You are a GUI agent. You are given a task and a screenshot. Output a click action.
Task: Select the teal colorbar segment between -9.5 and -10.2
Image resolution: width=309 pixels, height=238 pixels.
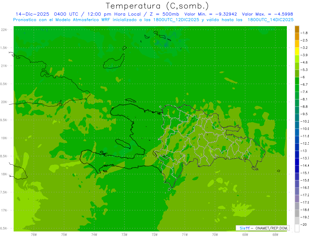click(297, 118)
